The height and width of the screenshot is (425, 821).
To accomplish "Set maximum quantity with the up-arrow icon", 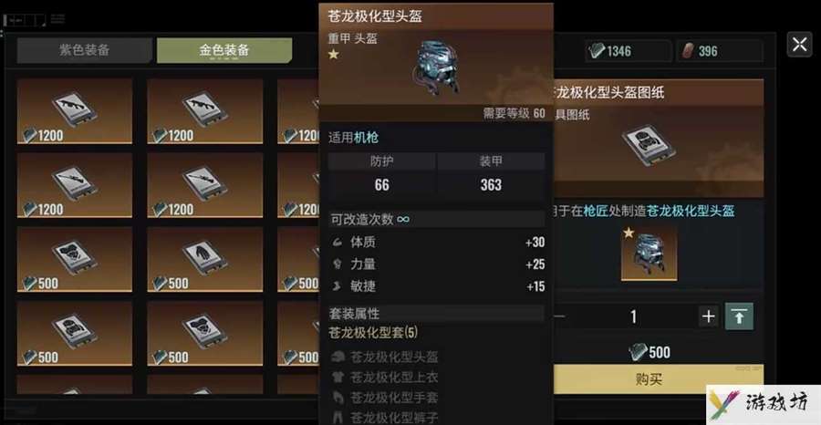I will pos(739,316).
